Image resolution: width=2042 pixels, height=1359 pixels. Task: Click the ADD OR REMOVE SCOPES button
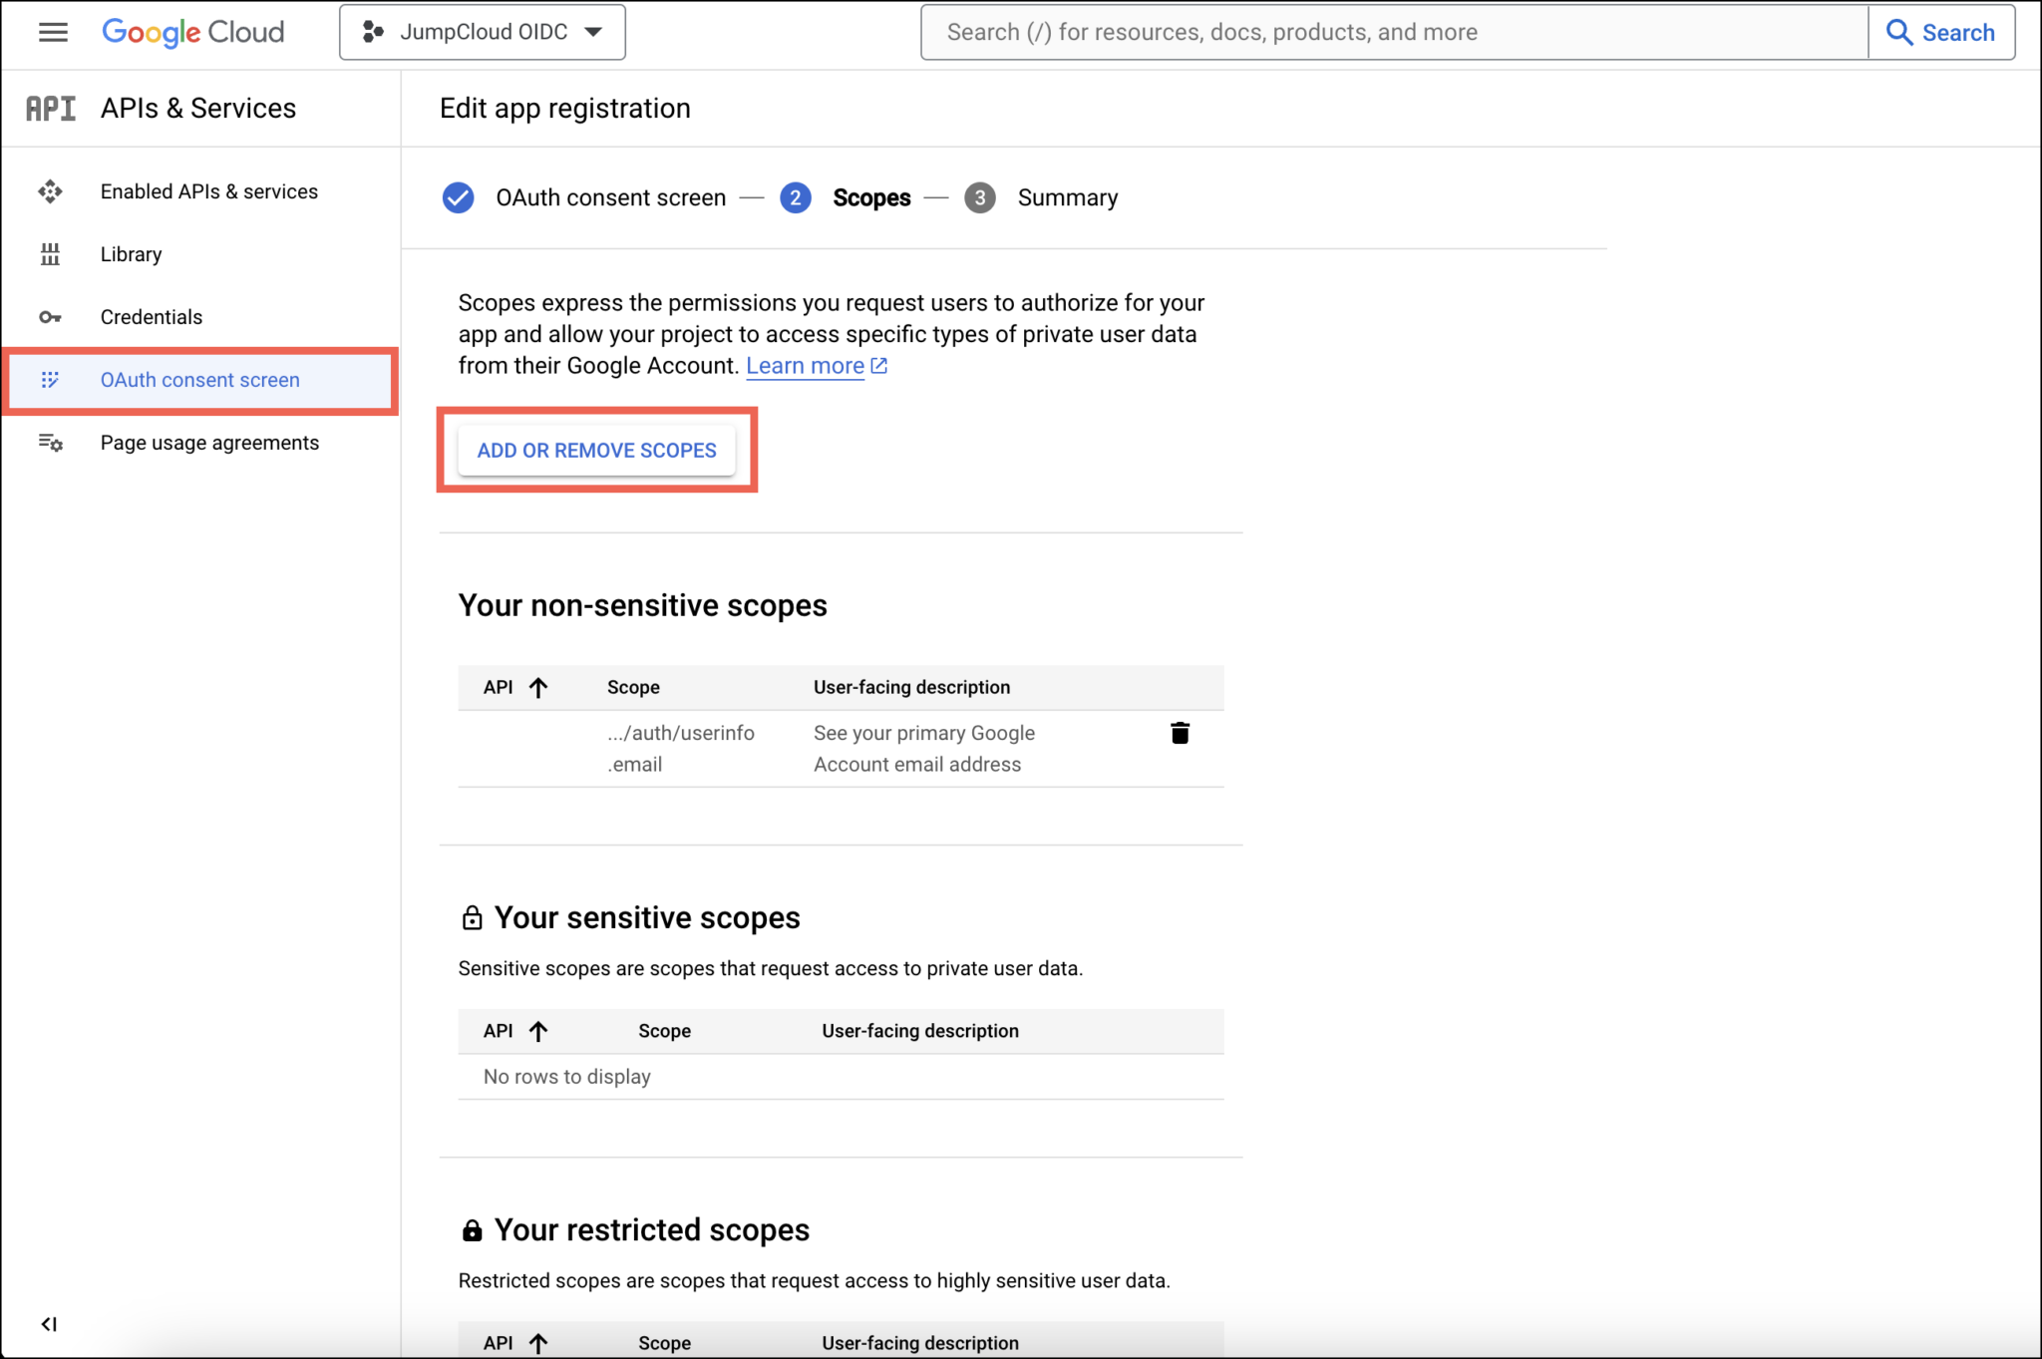(596, 450)
